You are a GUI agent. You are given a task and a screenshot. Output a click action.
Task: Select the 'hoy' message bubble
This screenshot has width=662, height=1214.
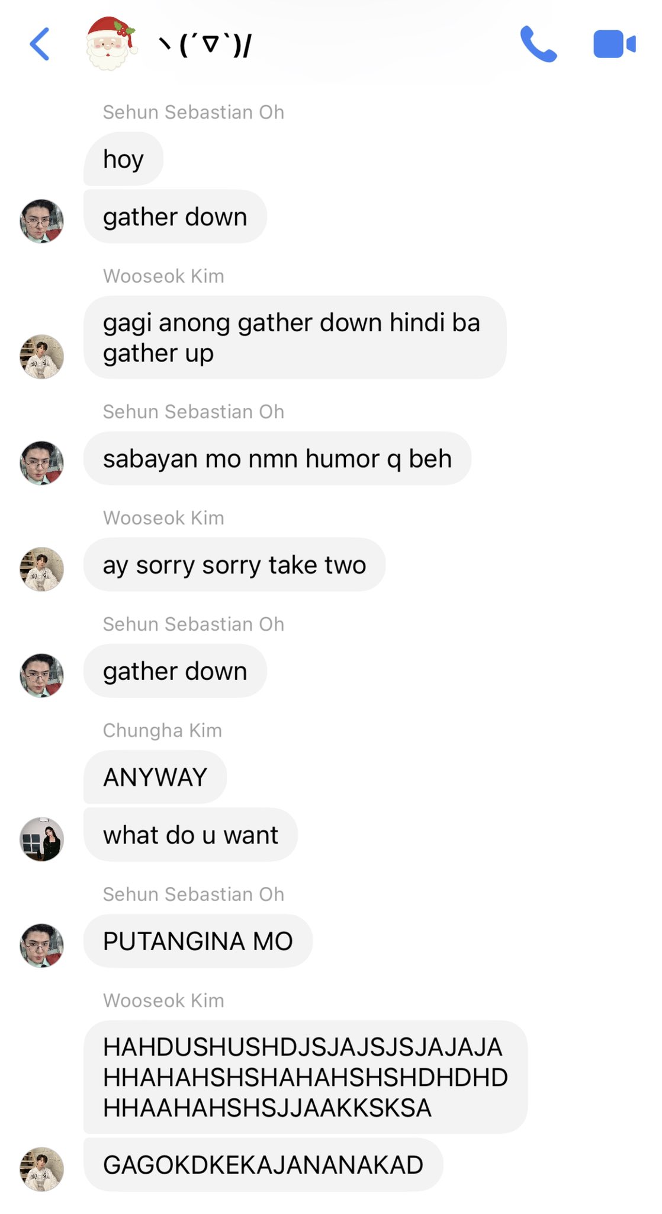(123, 159)
